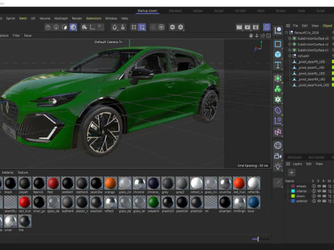This screenshot has height=250, width=334.
Task: Open the Filter menu of the viewport
Action: 16,35
